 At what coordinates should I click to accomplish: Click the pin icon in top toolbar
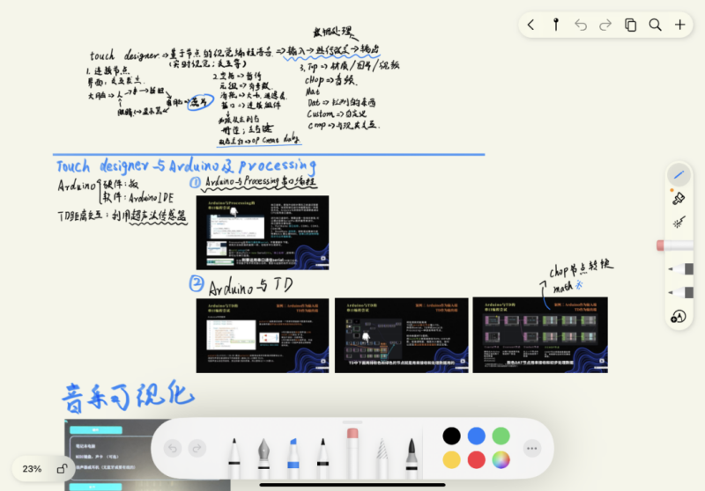[556, 25]
